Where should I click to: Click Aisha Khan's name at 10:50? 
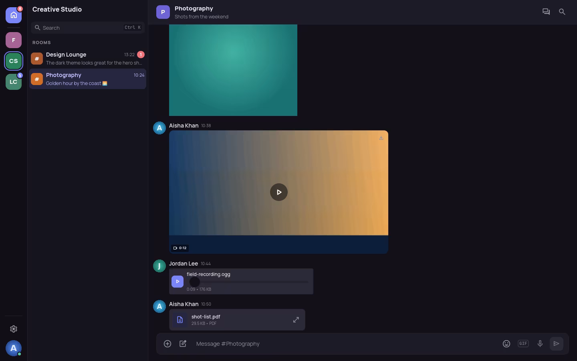[x=184, y=304]
